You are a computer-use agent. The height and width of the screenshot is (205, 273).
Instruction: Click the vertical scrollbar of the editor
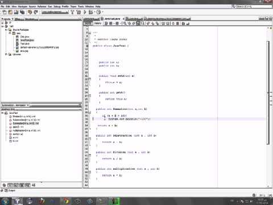click(268, 93)
